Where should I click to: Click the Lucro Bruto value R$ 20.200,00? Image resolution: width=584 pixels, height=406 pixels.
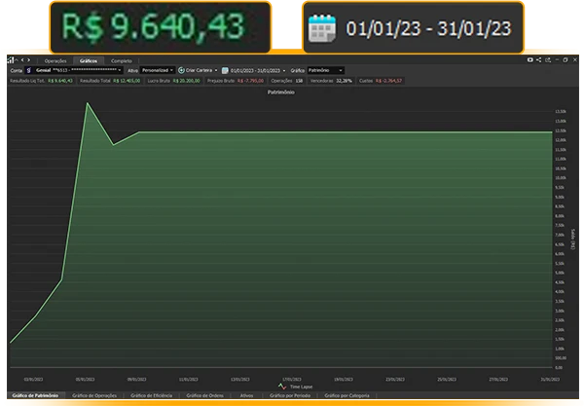(186, 81)
